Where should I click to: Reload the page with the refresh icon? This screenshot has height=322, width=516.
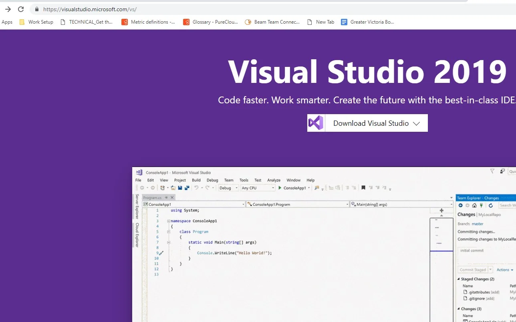pos(21,9)
